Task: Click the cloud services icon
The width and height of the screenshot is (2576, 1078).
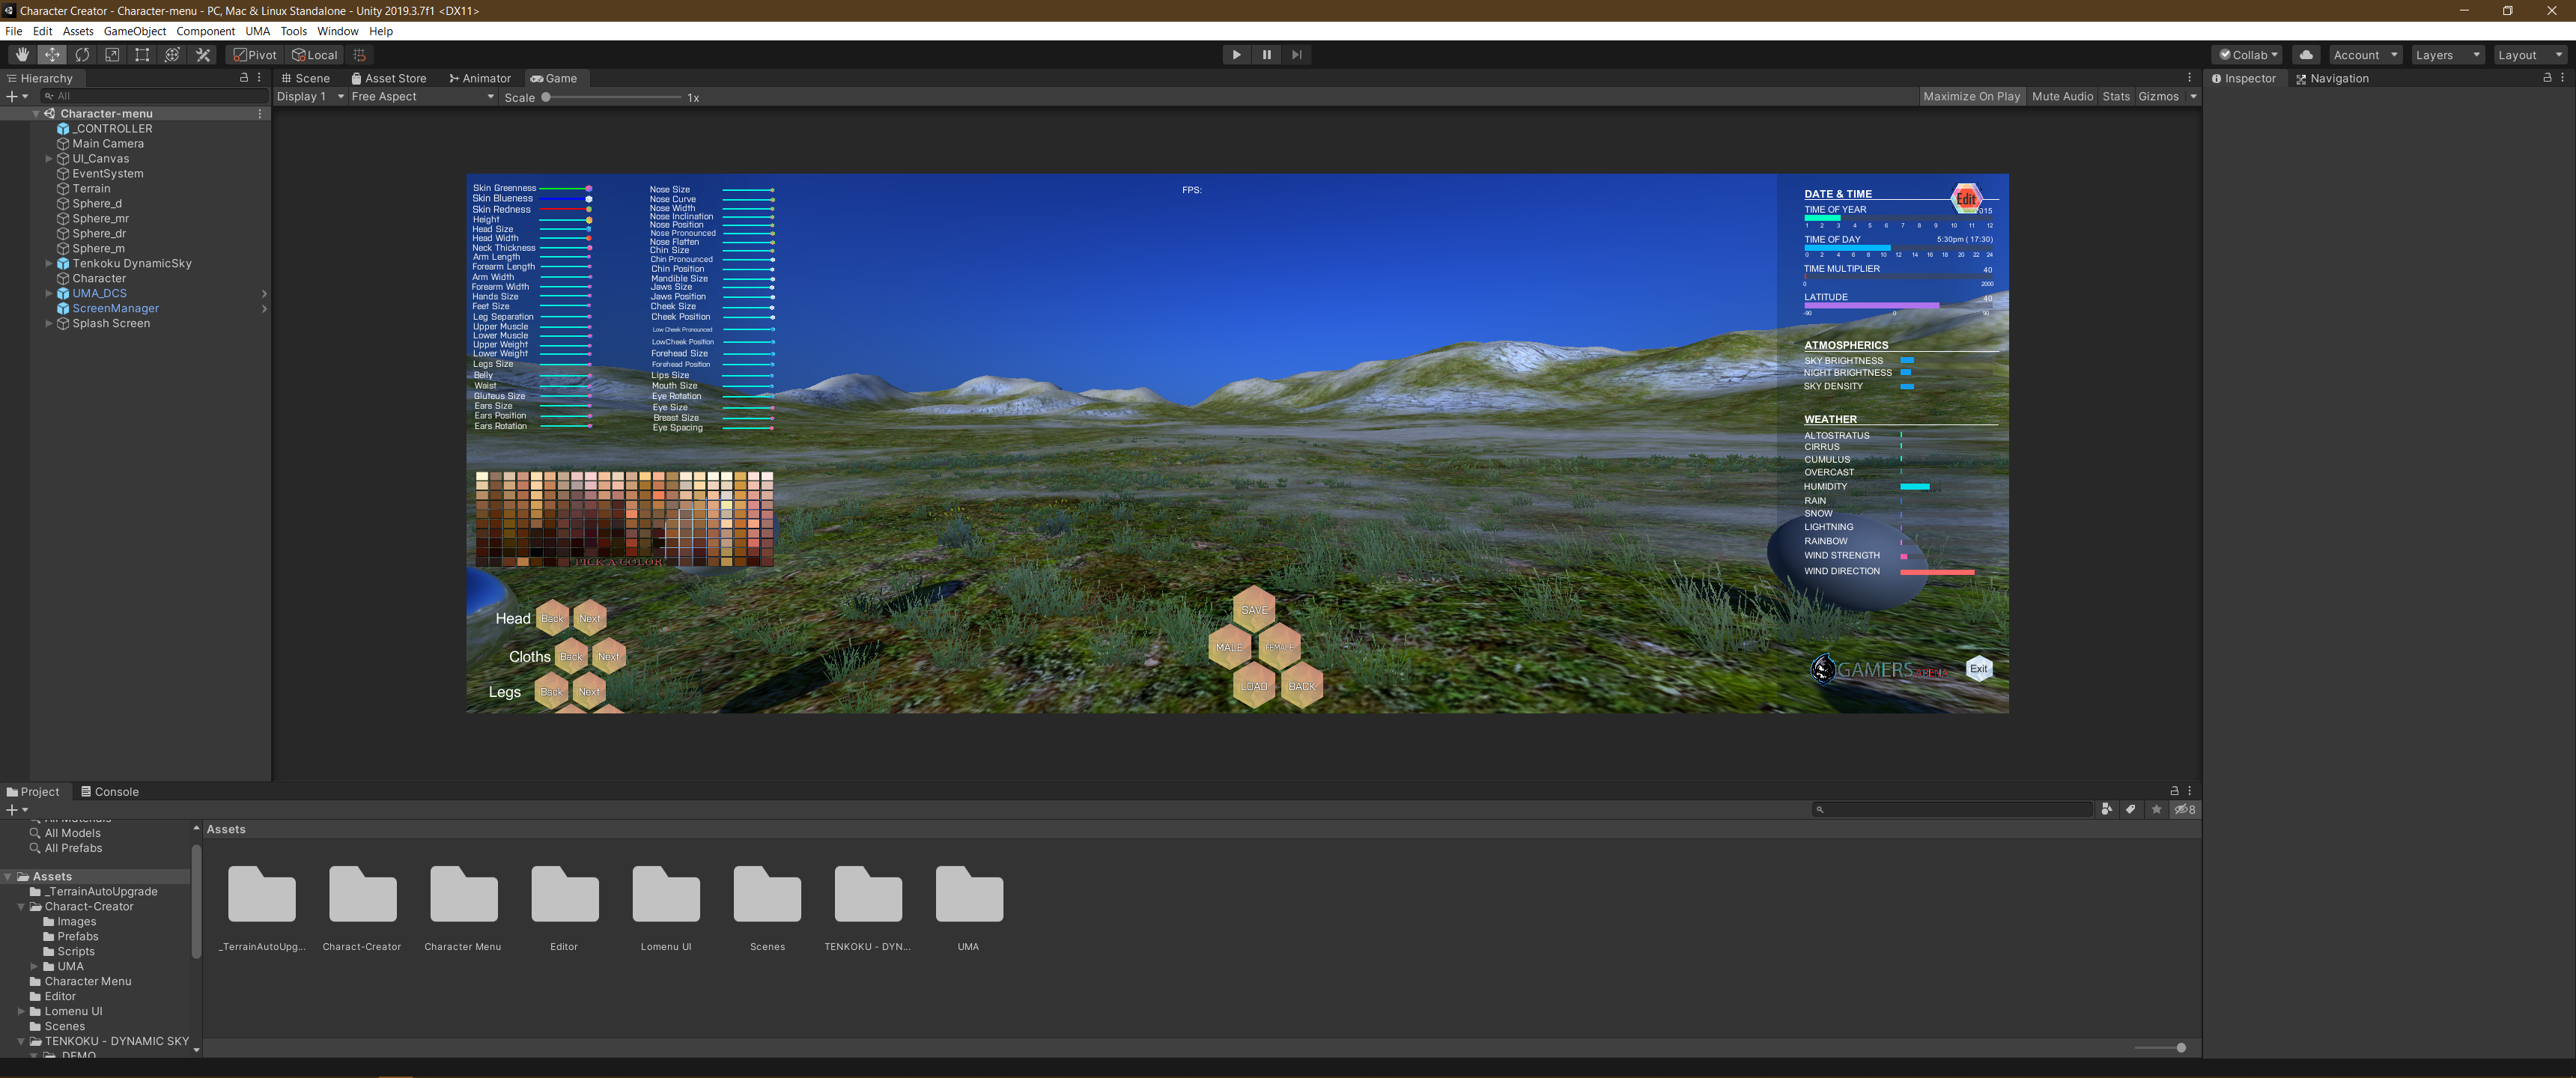Action: click(2306, 55)
